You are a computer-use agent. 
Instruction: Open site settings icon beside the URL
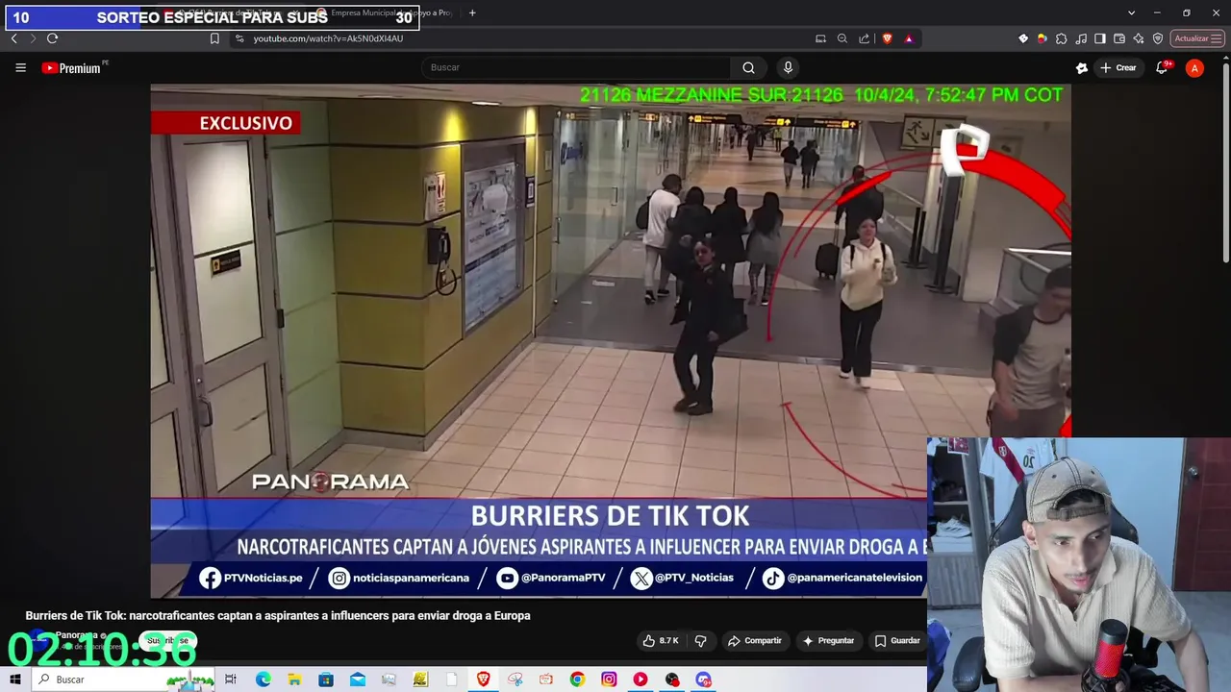239,38
